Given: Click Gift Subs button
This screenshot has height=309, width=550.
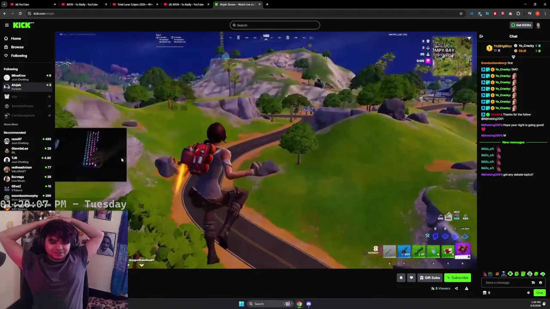Looking at the screenshot, I should pyautogui.click(x=430, y=278).
